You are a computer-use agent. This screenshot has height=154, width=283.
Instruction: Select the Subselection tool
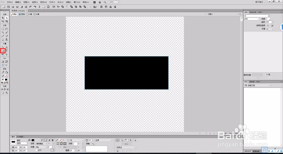pyautogui.click(x=7, y=18)
